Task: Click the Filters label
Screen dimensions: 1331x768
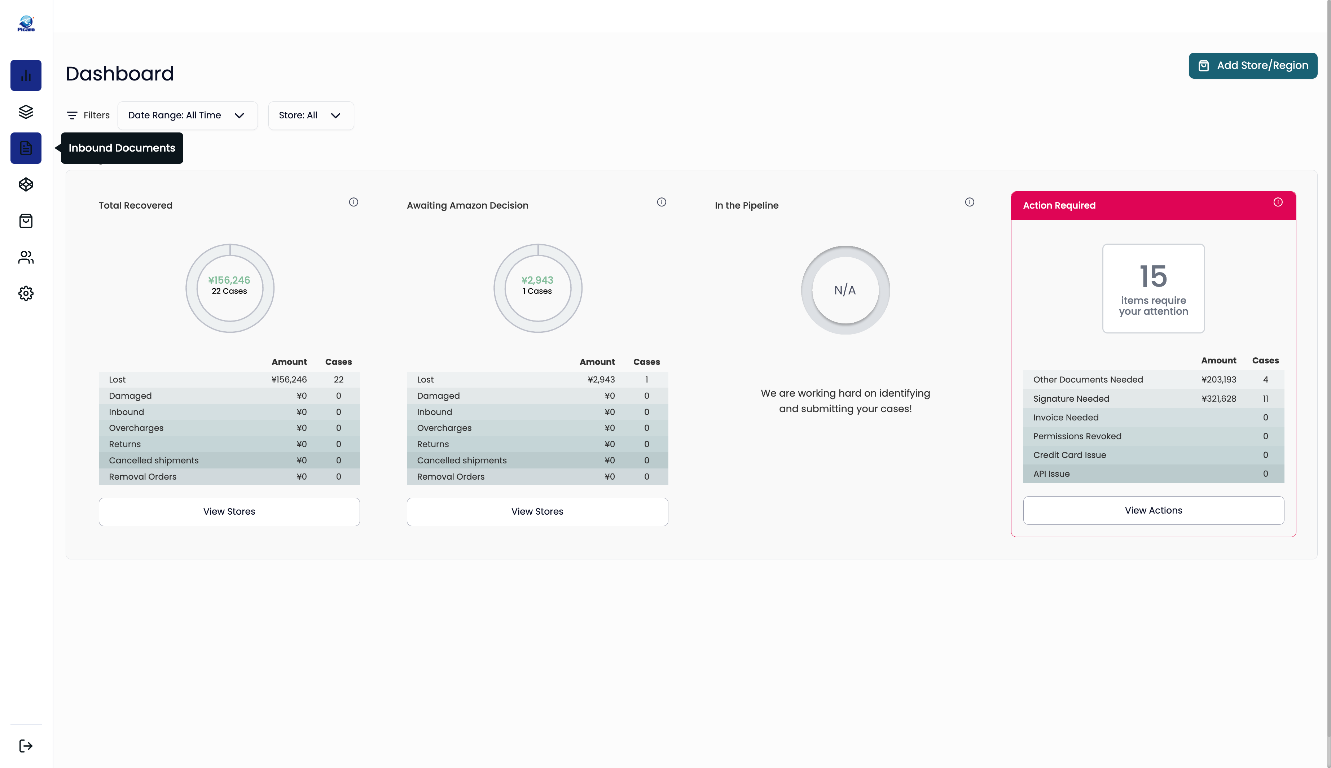Action: (x=96, y=115)
